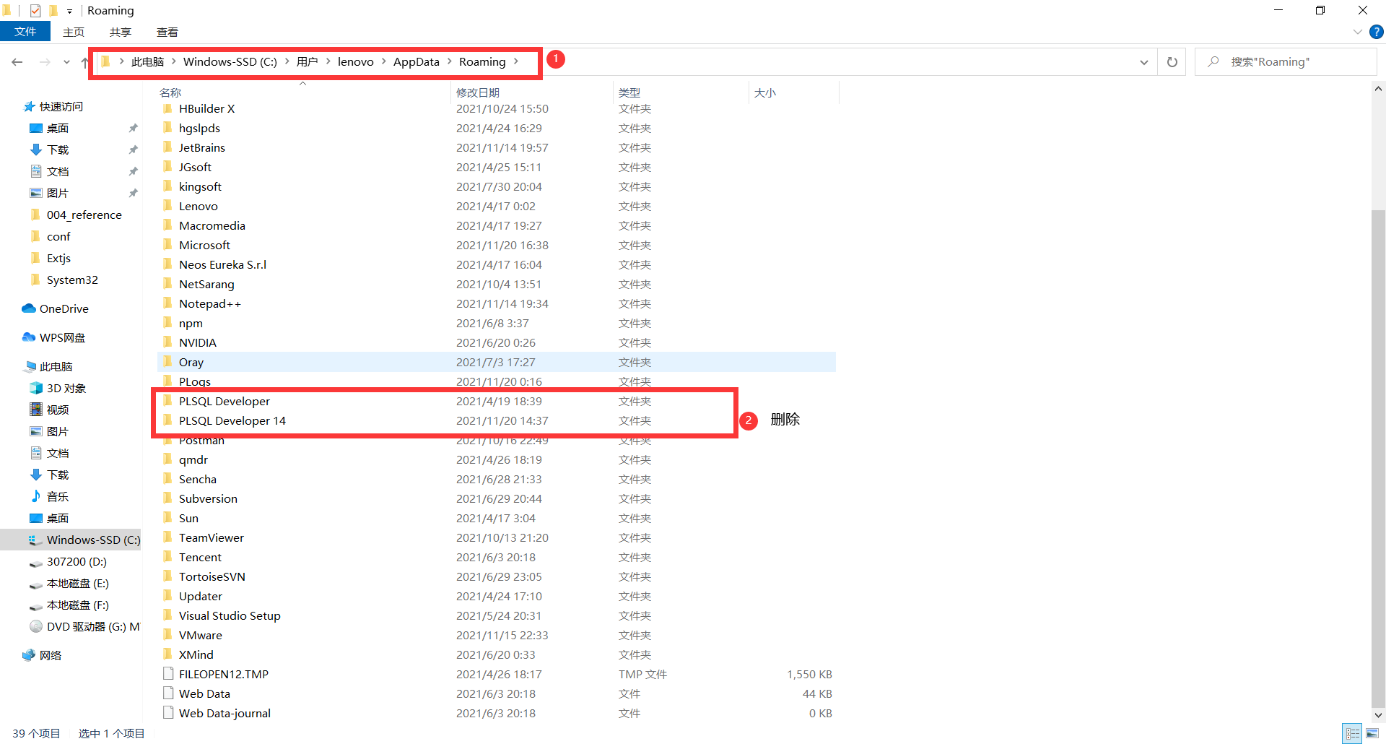The image size is (1386, 744).
Task: Open pinned 桌面 under quick access
Action: pyautogui.click(x=50, y=129)
